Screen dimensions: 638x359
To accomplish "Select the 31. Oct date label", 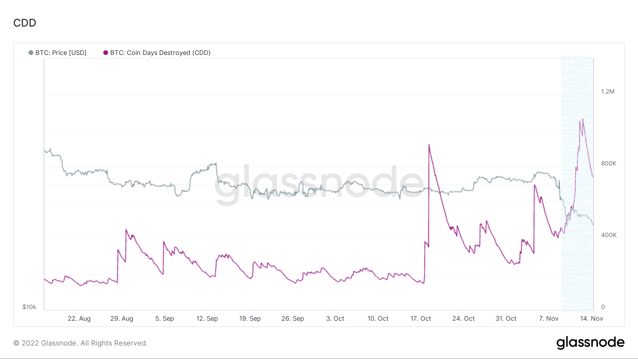I will (x=506, y=319).
